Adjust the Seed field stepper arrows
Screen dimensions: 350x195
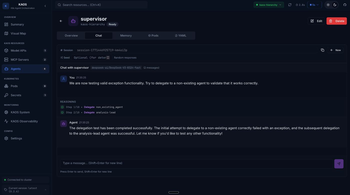coord(108,58)
